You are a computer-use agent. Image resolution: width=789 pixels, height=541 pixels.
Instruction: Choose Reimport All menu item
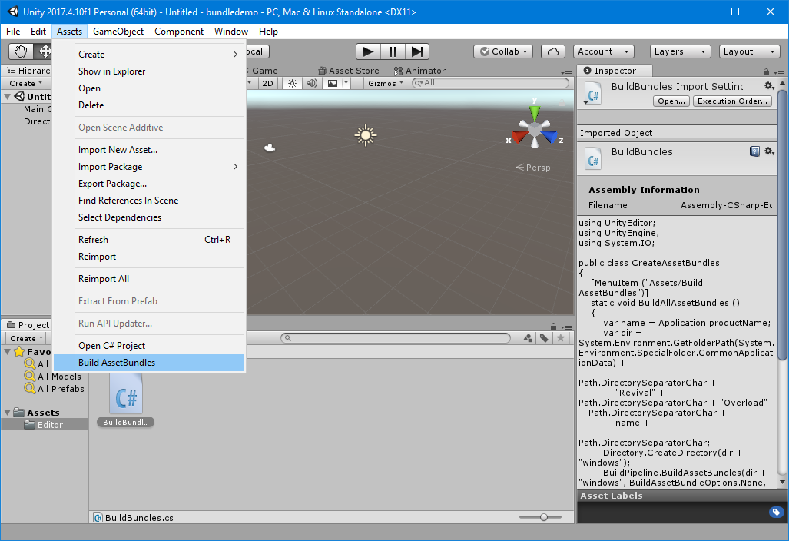(x=149, y=279)
